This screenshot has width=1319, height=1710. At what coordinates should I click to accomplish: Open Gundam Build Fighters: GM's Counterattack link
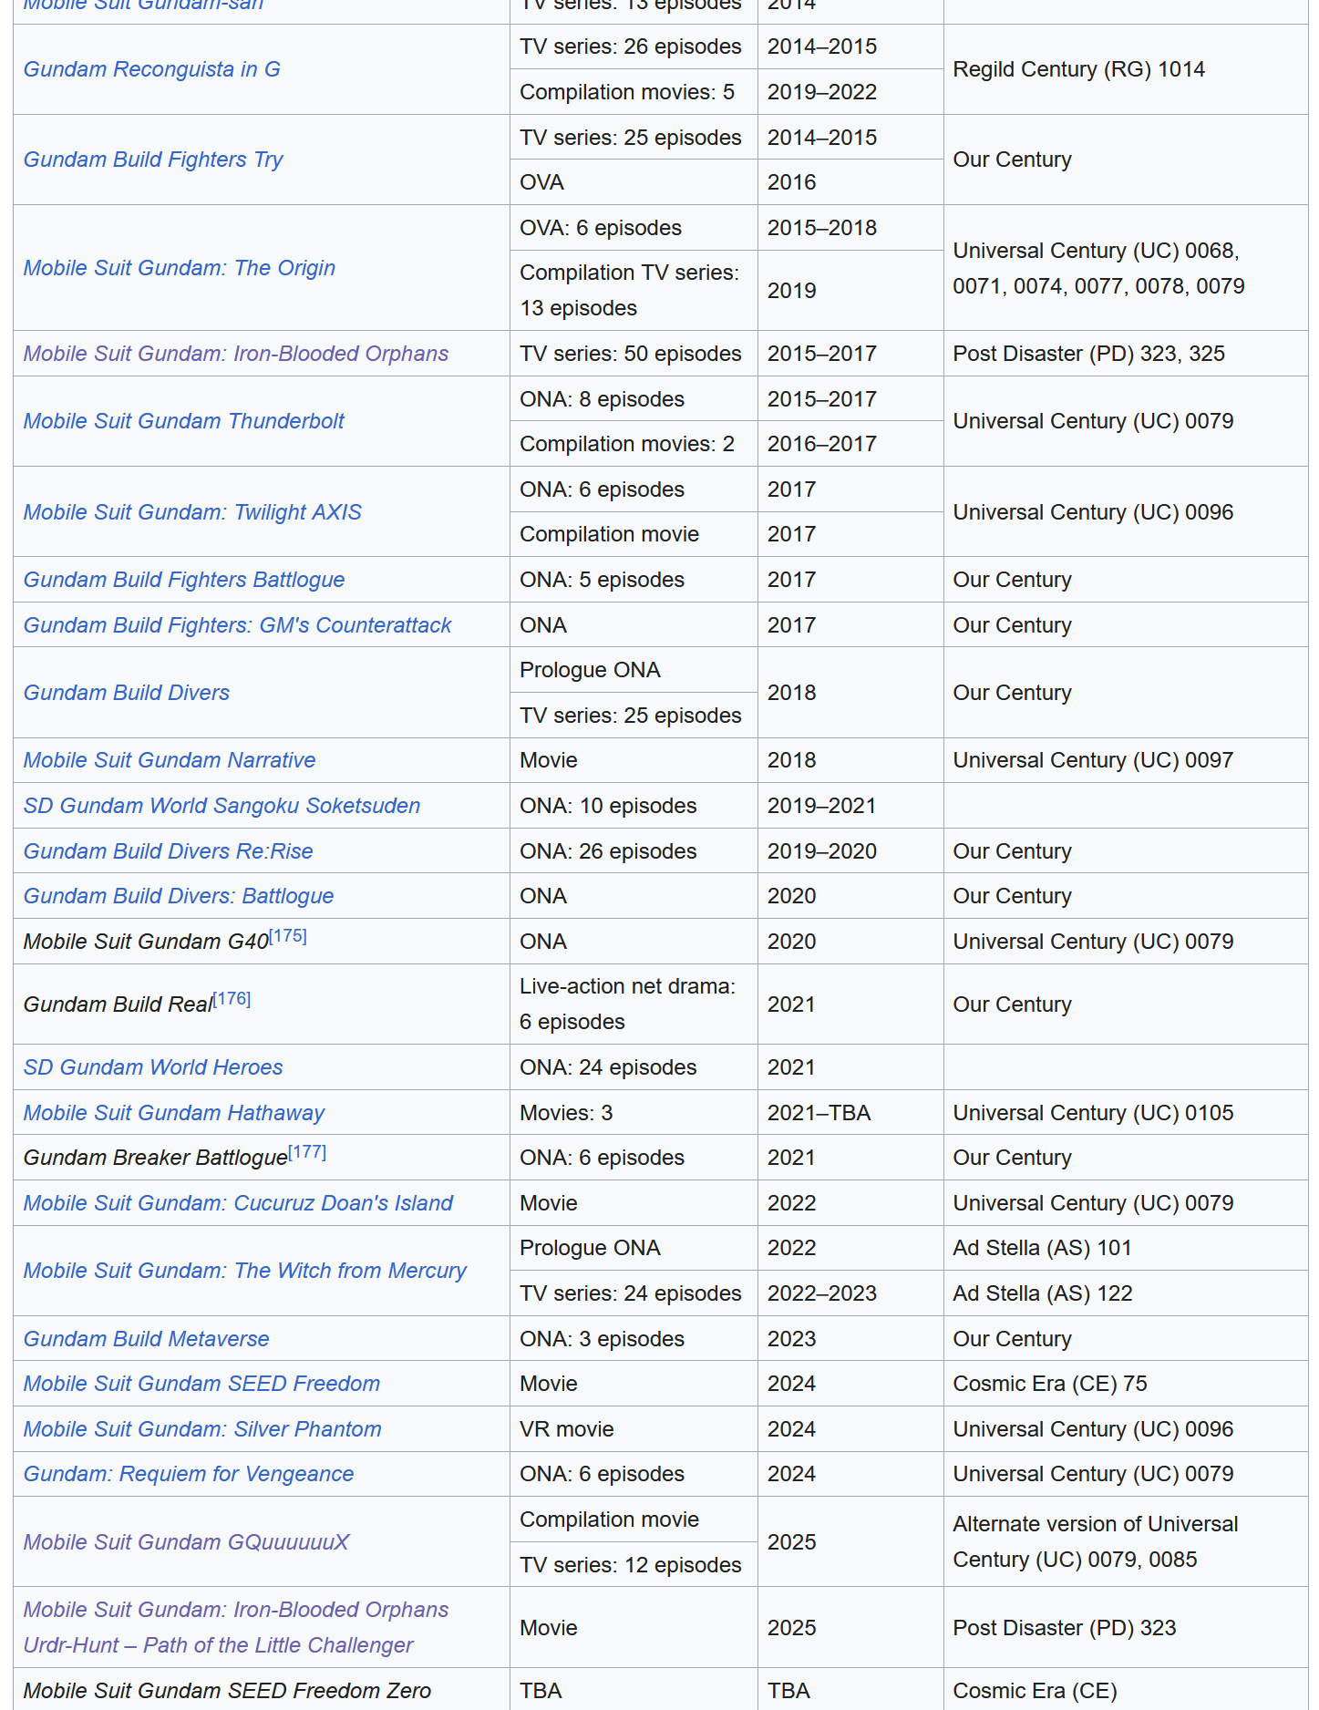(x=238, y=625)
